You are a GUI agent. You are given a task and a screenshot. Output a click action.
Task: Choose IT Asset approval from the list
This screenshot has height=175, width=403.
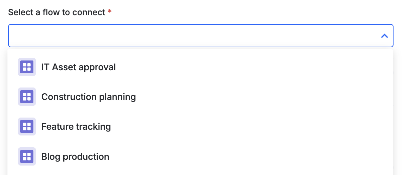pyautogui.click(x=200, y=67)
